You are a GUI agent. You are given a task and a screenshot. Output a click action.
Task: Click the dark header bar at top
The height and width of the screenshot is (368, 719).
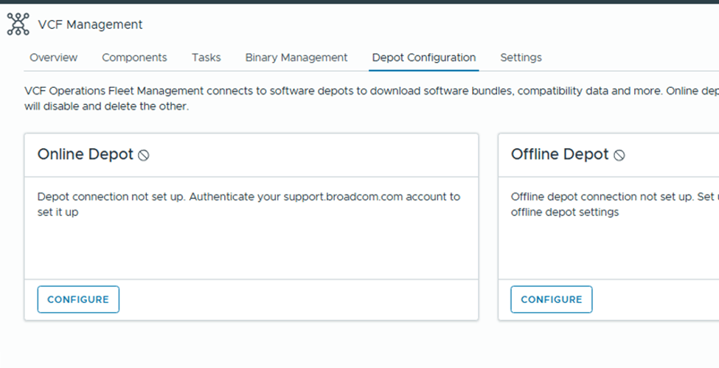[x=359, y=1]
